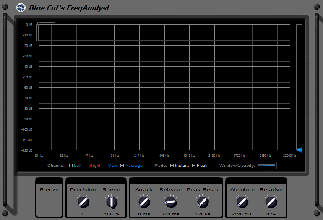This screenshot has height=220, width=323.
Task: Toggle the Average channel checkbox
Action: pyautogui.click(x=122, y=166)
